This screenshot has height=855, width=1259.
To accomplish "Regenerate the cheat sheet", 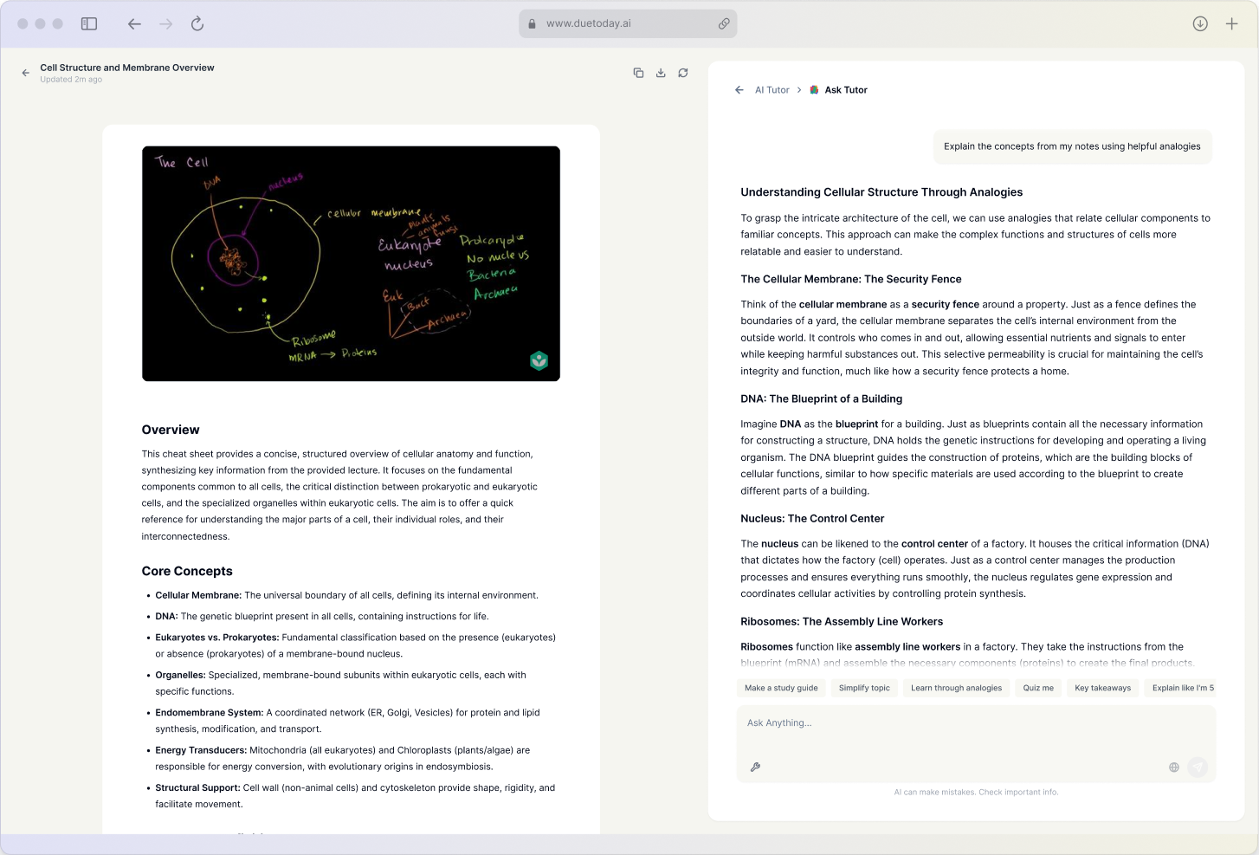I will (x=683, y=73).
